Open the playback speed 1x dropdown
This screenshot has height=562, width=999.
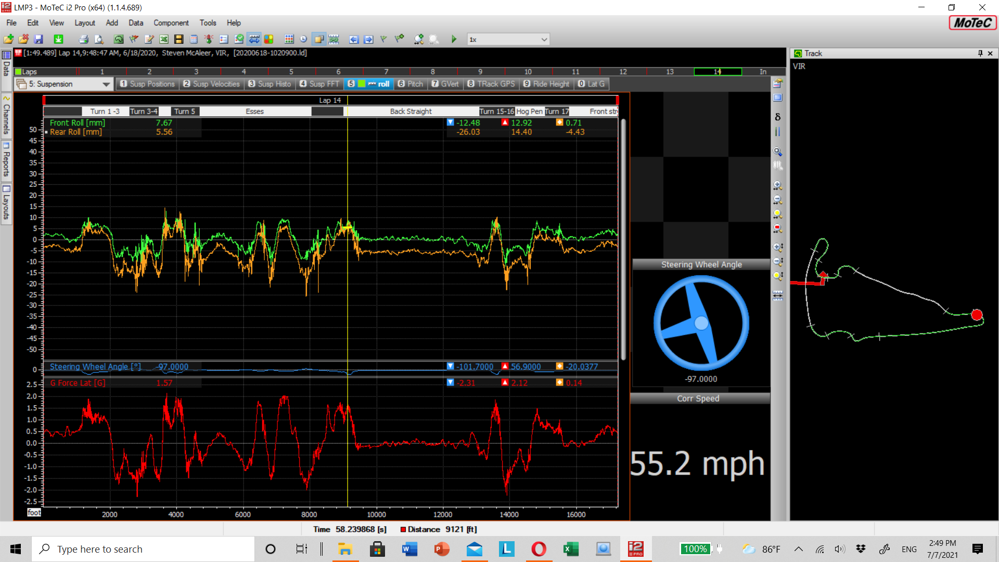pyautogui.click(x=544, y=39)
